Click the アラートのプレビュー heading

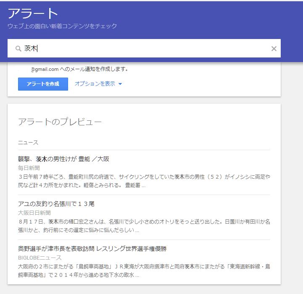(x=60, y=122)
